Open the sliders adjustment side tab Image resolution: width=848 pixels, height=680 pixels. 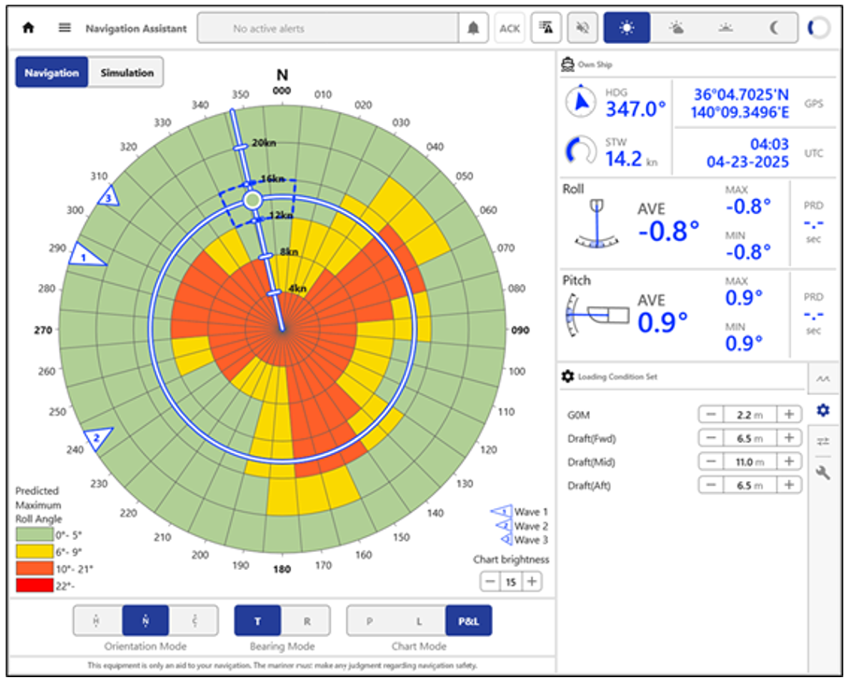[823, 442]
